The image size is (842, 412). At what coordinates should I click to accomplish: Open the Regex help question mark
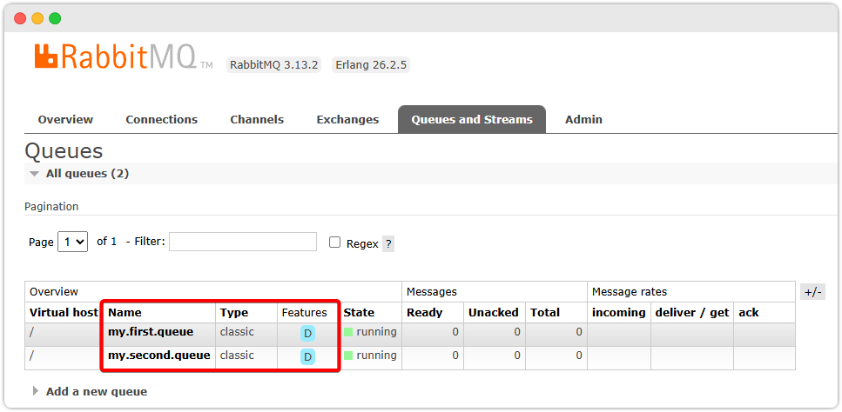pos(388,243)
